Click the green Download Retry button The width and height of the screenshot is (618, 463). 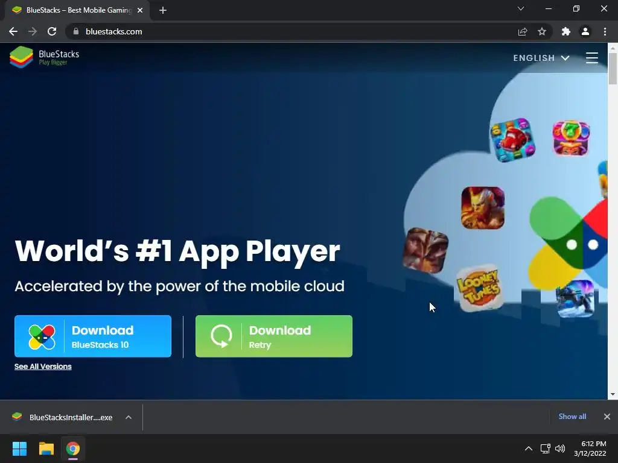[274, 336]
